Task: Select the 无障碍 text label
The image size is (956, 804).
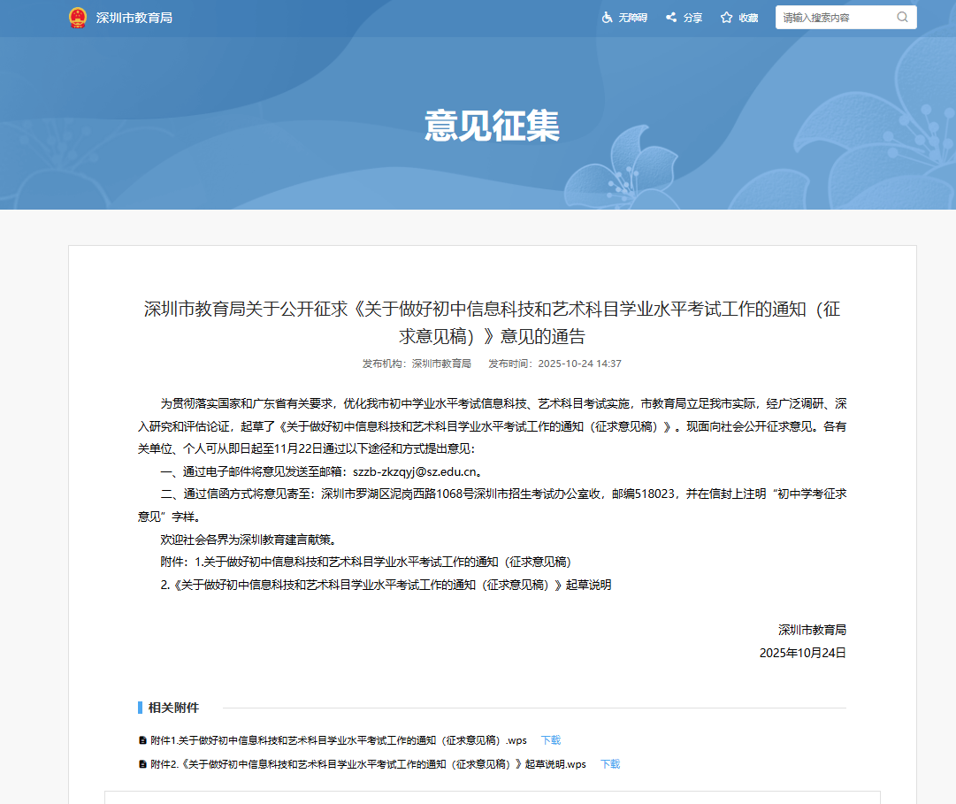Action: pyautogui.click(x=632, y=18)
